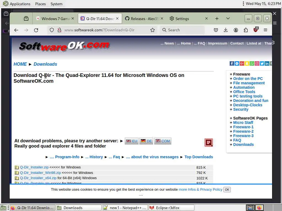Viewport: 282px width, 211px height.
Task: Open Top Downloads link
Action: [199, 157]
